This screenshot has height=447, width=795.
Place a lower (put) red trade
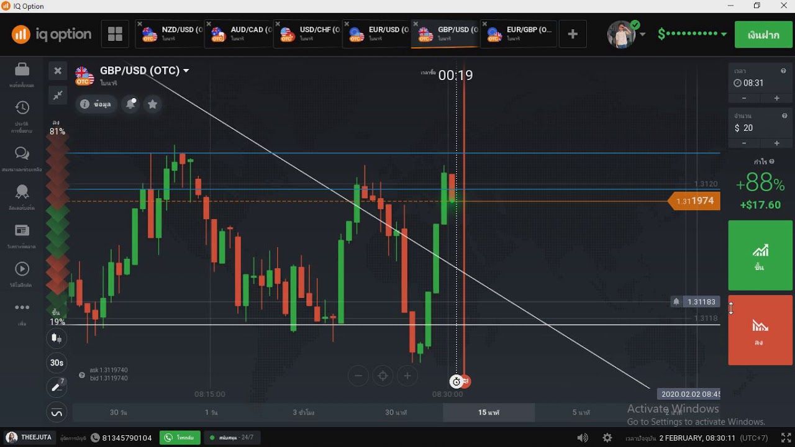click(760, 330)
